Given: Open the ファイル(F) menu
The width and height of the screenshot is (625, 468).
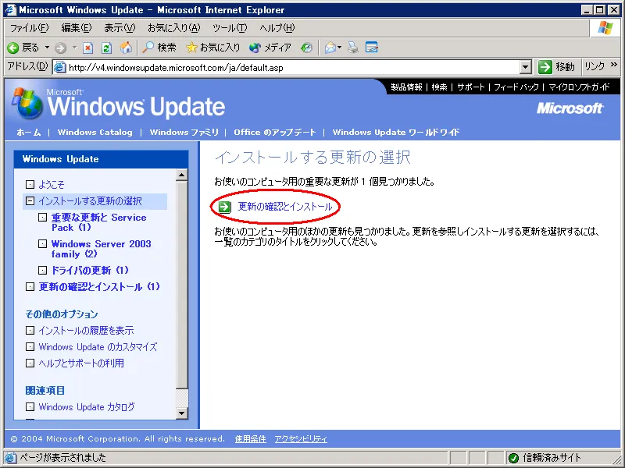Looking at the screenshot, I should point(28,28).
